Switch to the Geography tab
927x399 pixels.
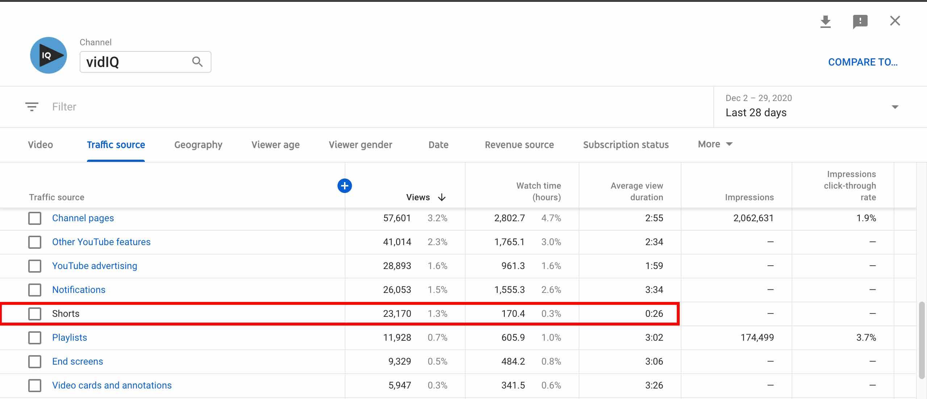pos(198,145)
